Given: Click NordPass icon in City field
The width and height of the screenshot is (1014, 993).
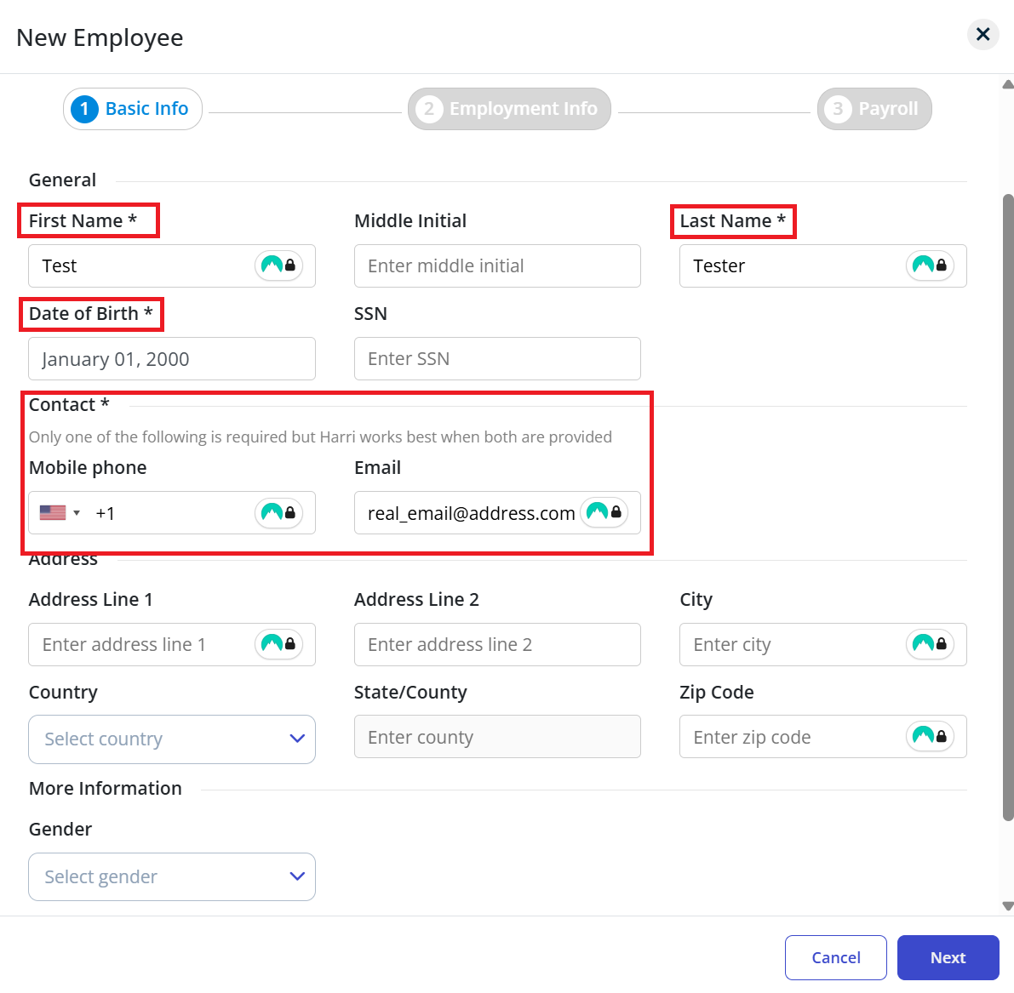Looking at the screenshot, I should coord(930,644).
